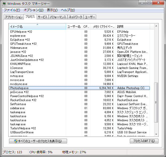Select the SetPoint.exe process
The width and height of the screenshot is (166, 157).
79,104
